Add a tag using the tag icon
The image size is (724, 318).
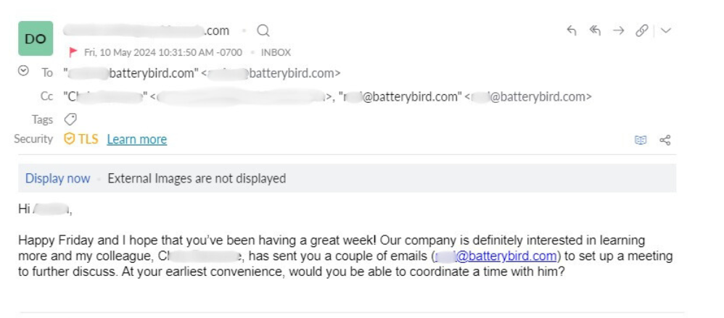tap(70, 120)
